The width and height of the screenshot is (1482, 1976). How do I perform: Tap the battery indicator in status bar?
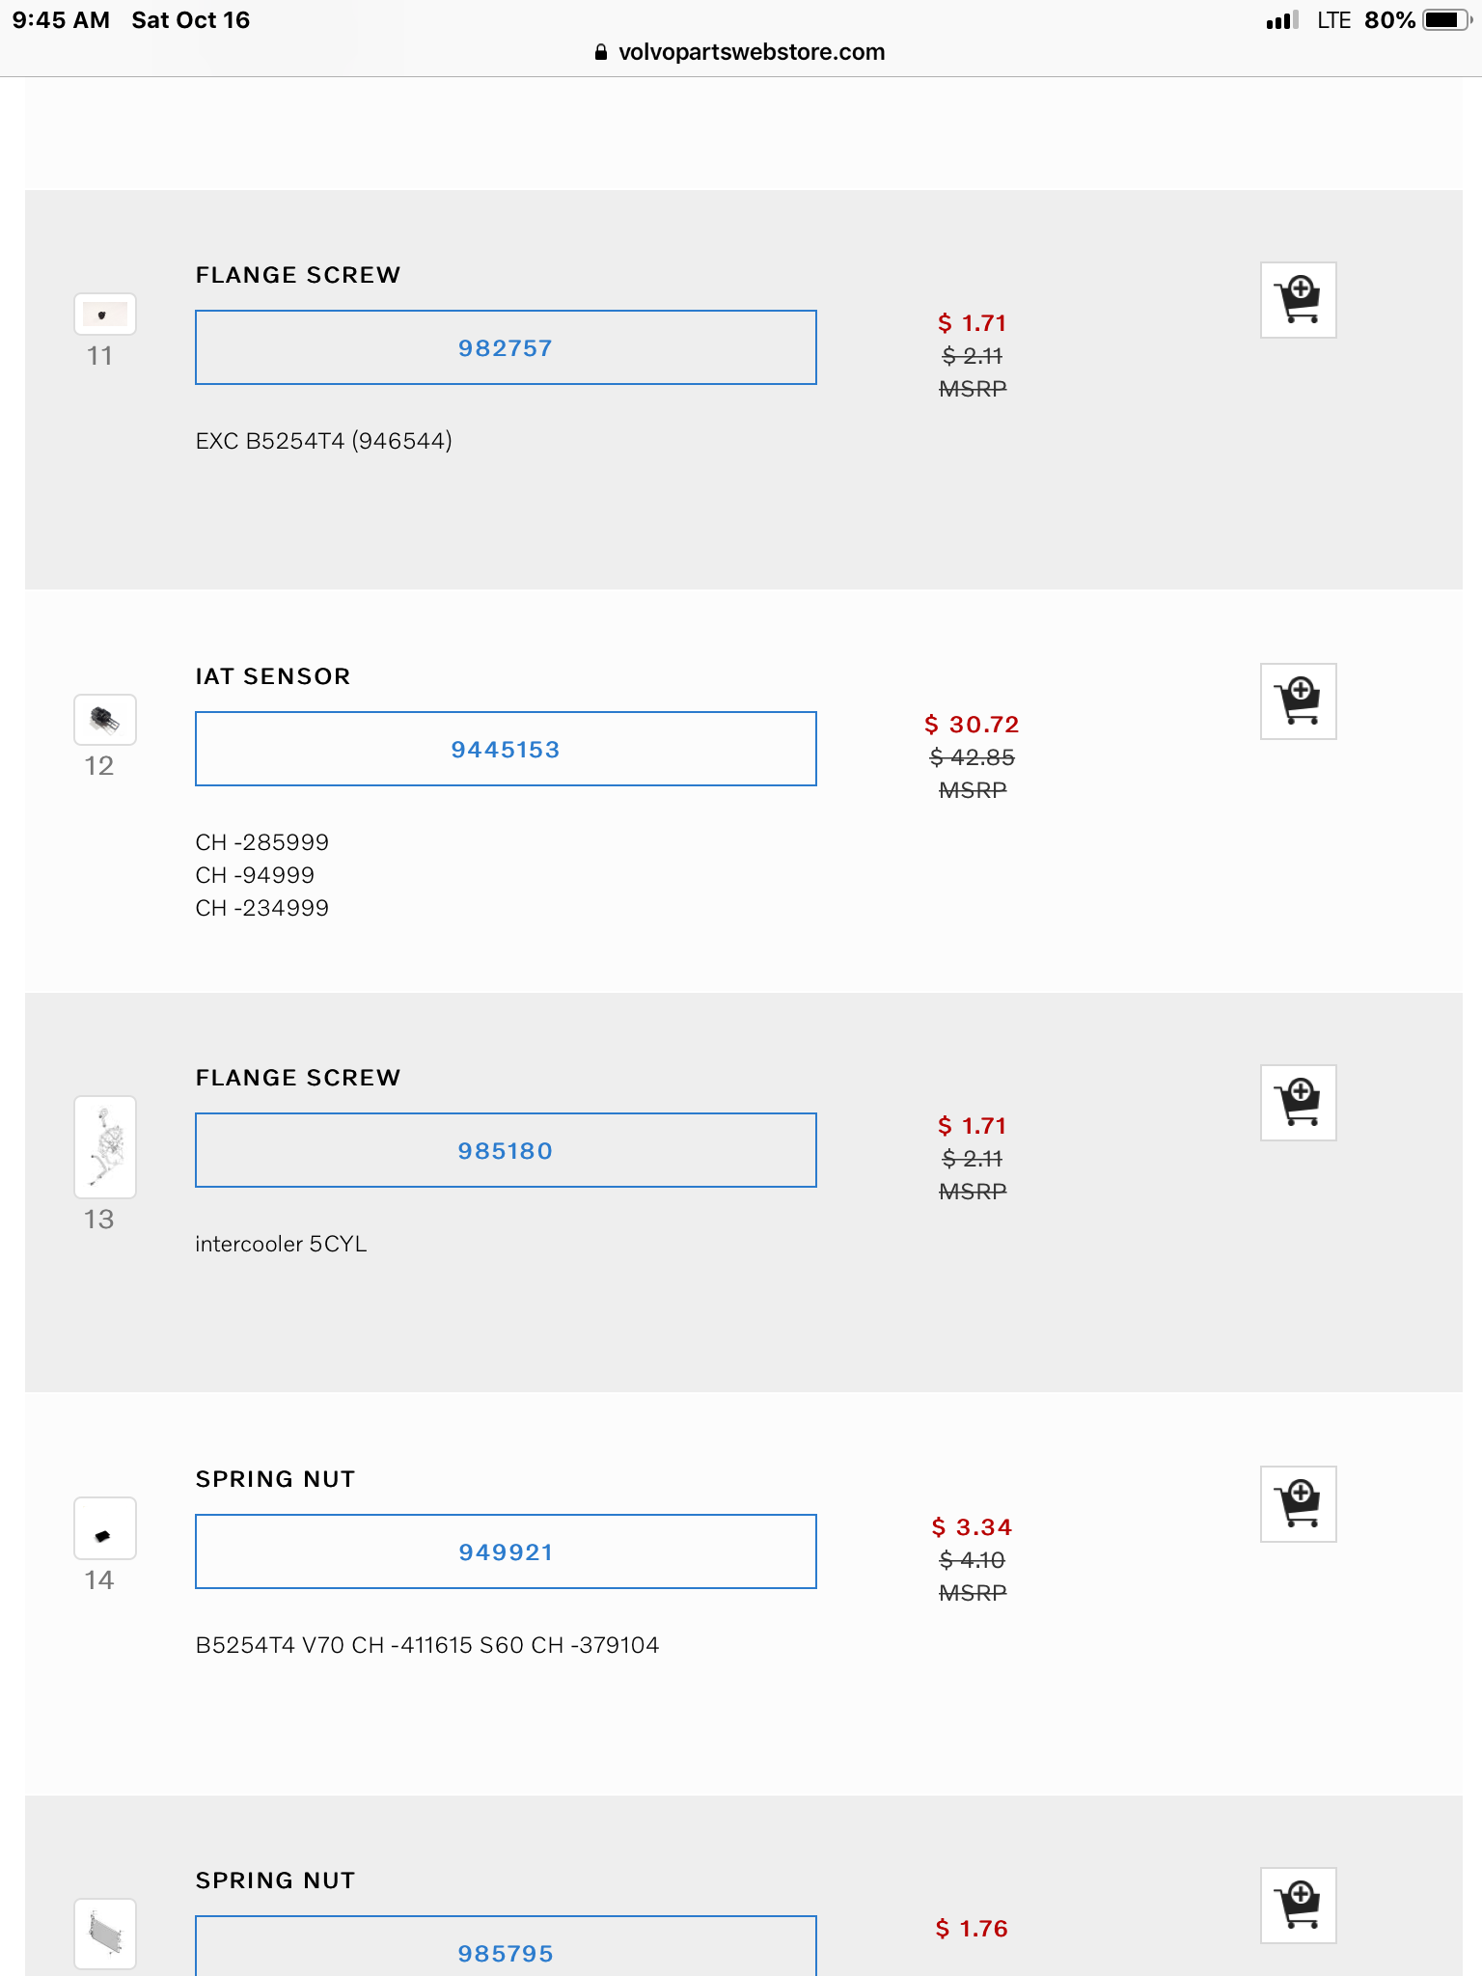[1445, 20]
